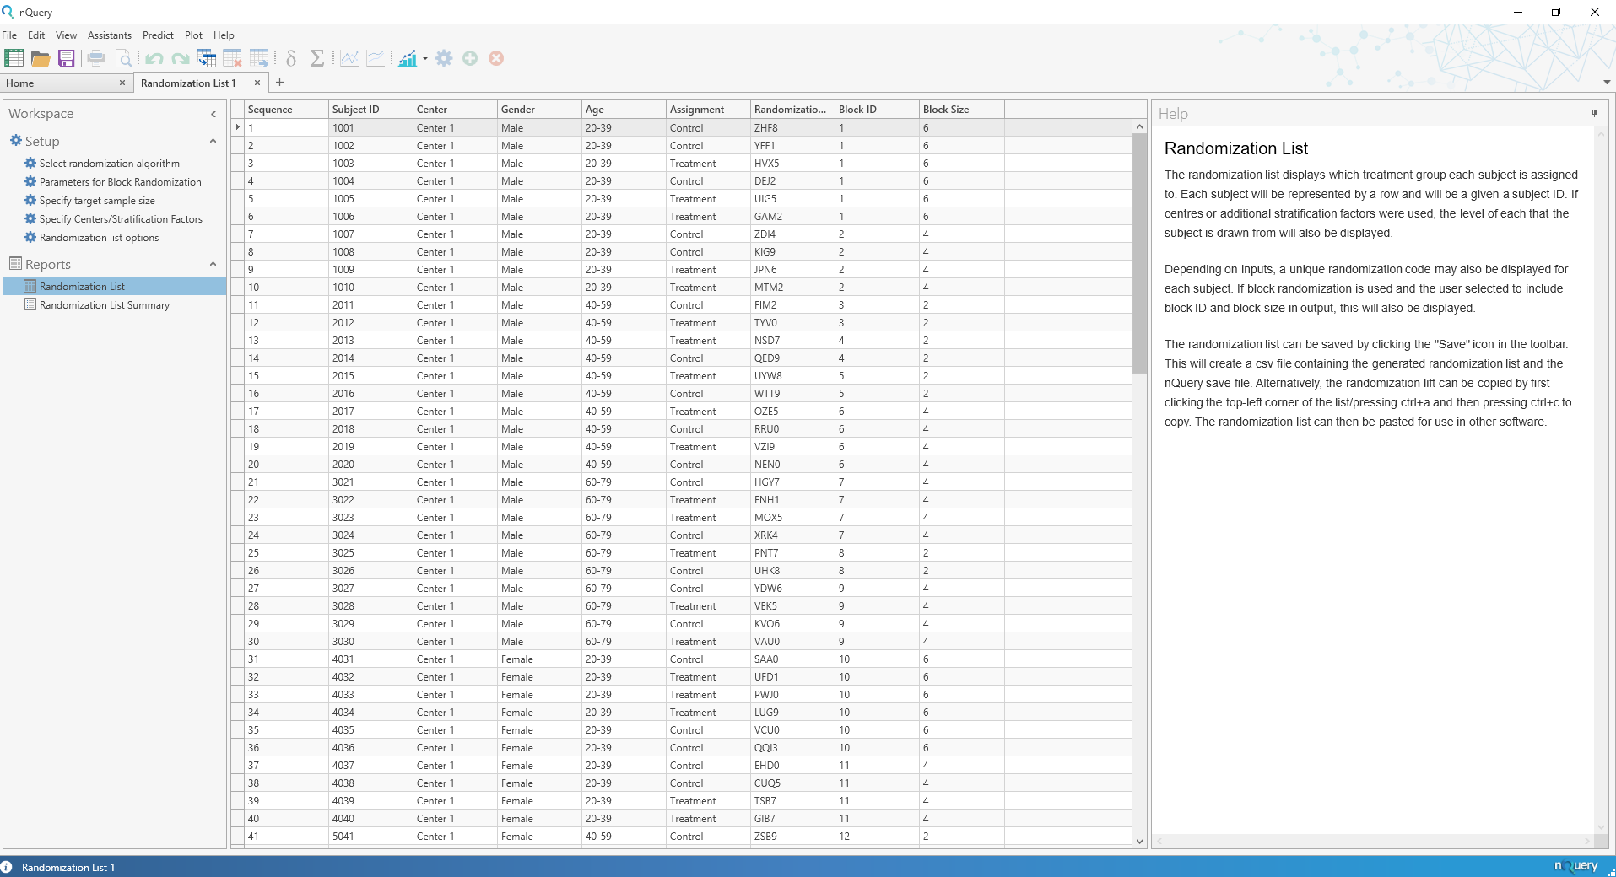Click the Gender column header
1616x877 pixels.
[539, 110]
